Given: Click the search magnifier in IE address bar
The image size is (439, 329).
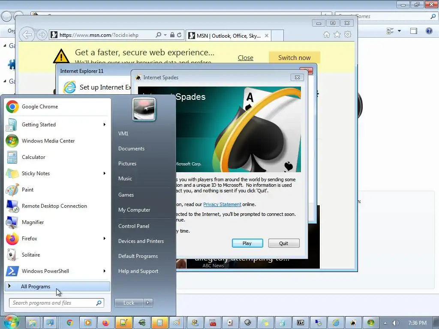Looking at the screenshot, I should tap(159, 35).
